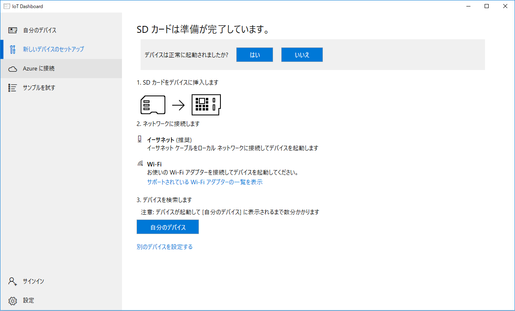The height and width of the screenshot is (311, 515).
Task: Minimize the IoT Dashboard window
Action: point(468,6)
